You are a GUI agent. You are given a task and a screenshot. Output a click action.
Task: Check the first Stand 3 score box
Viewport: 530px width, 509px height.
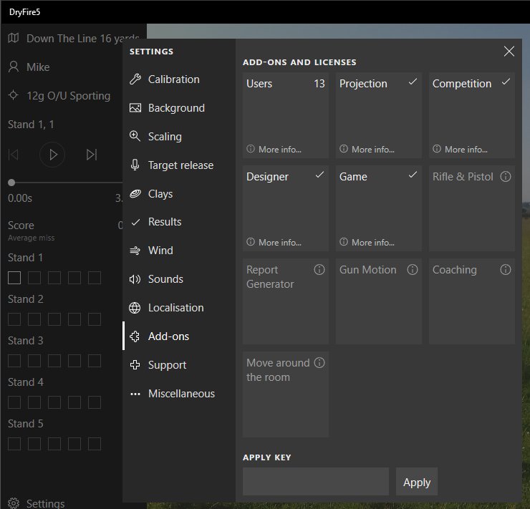pyautogui.click(x=14, y=361)
